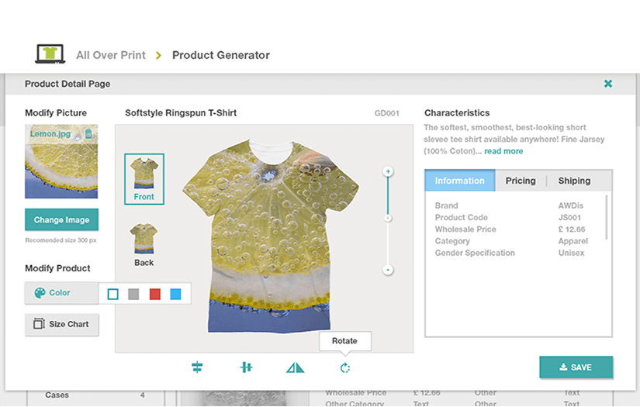
Task: Choose the red color swatch
Action: (x=155, y=294)
